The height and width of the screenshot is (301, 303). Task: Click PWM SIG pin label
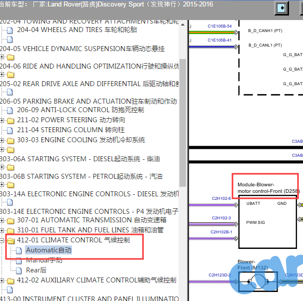click(x=255, y=222)
